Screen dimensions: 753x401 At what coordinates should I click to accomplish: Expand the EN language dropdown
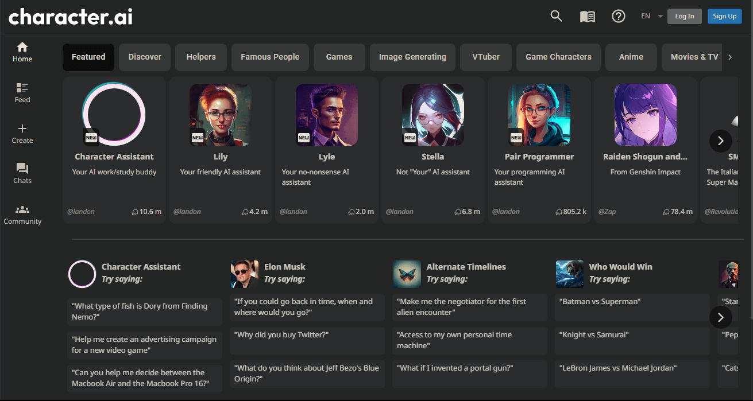click(652, 16)
